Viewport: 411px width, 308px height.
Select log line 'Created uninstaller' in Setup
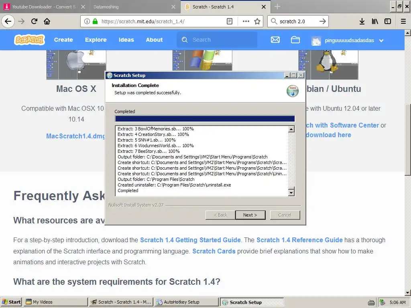coord(174,185)
